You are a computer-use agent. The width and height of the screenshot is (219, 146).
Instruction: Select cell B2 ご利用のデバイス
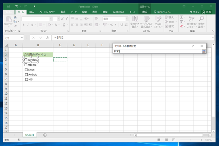[38, 55]
